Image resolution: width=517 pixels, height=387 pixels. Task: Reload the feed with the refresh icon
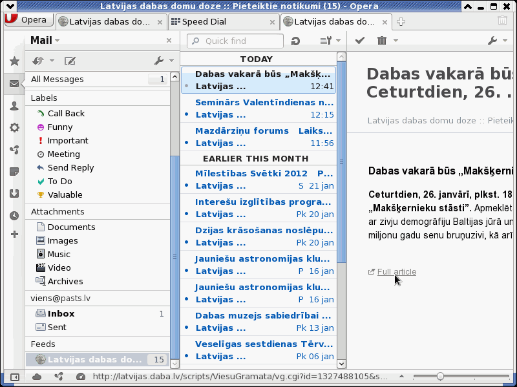pos(295,41)
